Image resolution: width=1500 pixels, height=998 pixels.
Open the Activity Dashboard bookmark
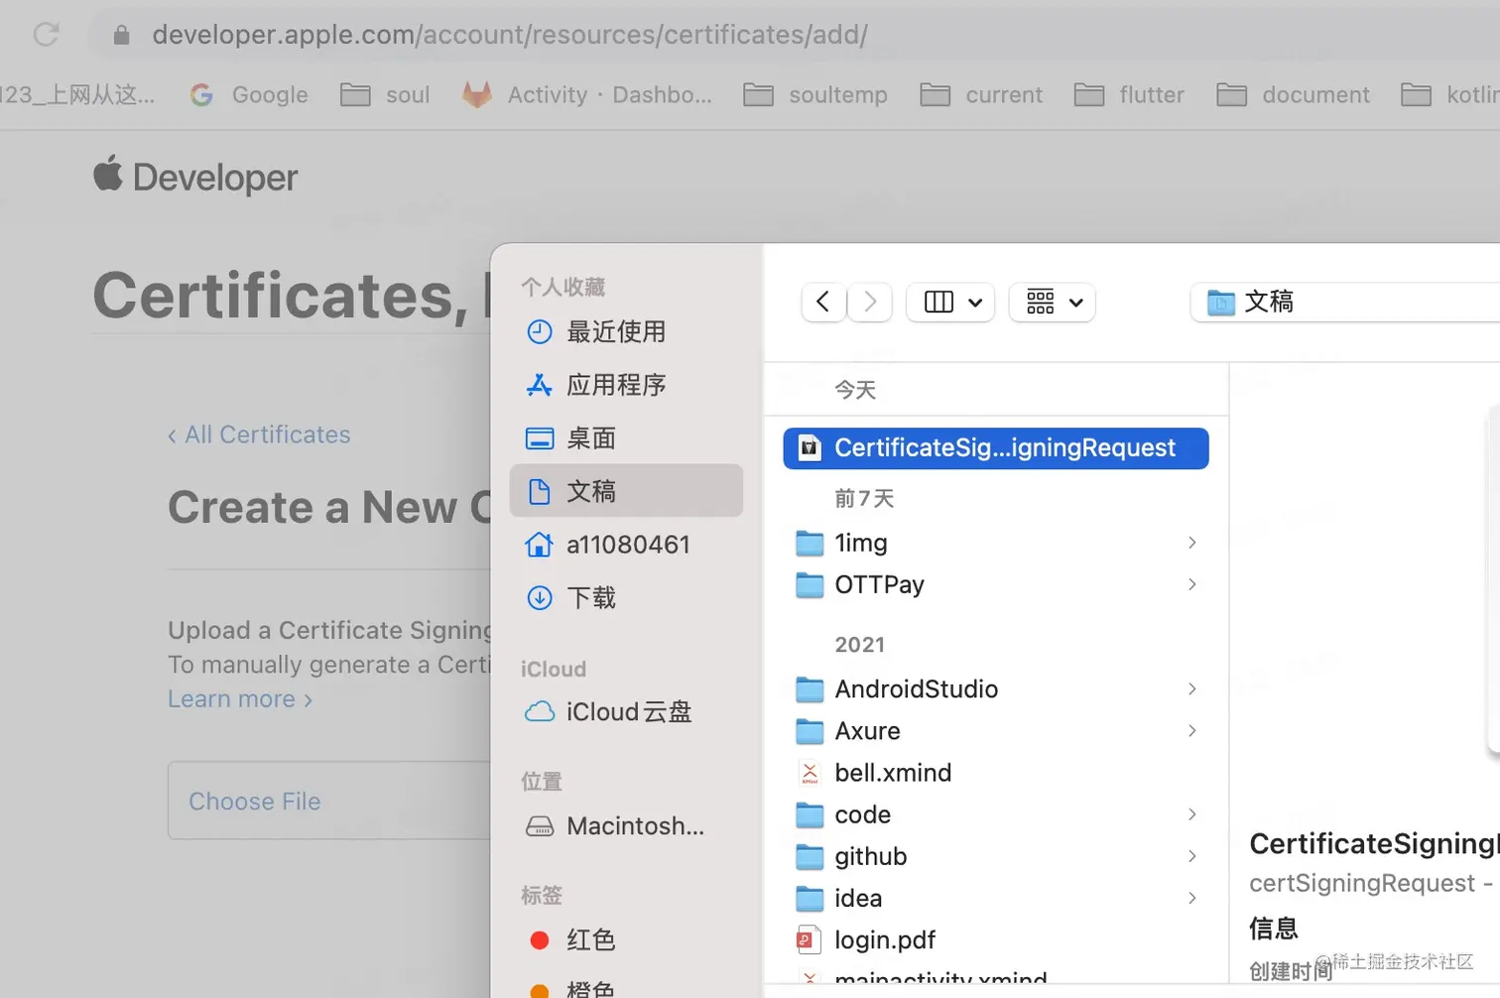click(x=587, y=95)
